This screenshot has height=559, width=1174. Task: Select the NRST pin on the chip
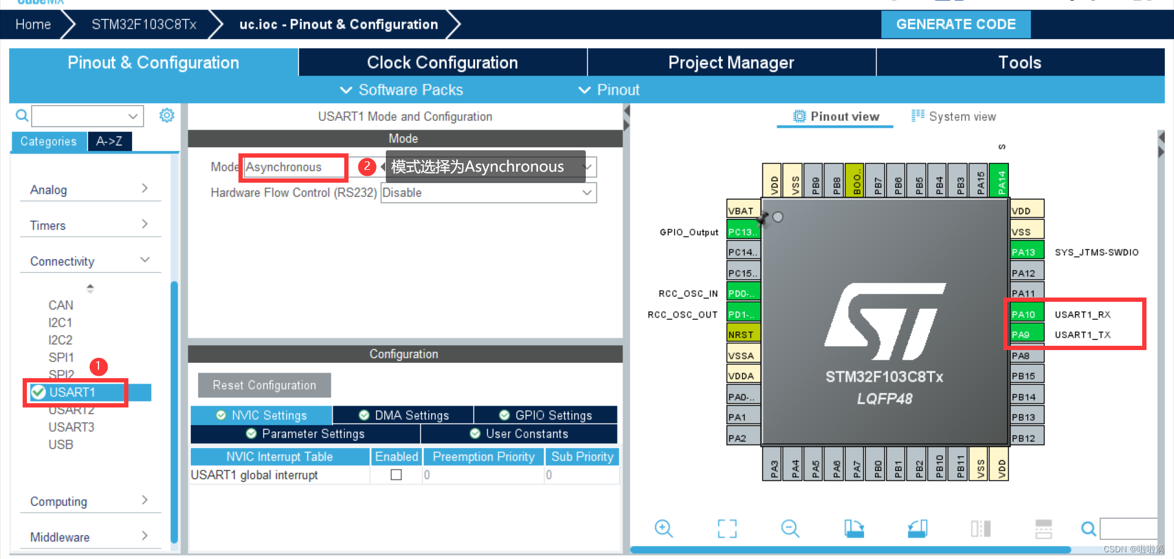(743, 334)
